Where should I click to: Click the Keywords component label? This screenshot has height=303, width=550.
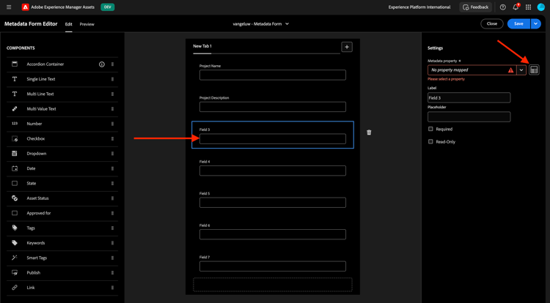pyautogui.click(x=36, y=243)
